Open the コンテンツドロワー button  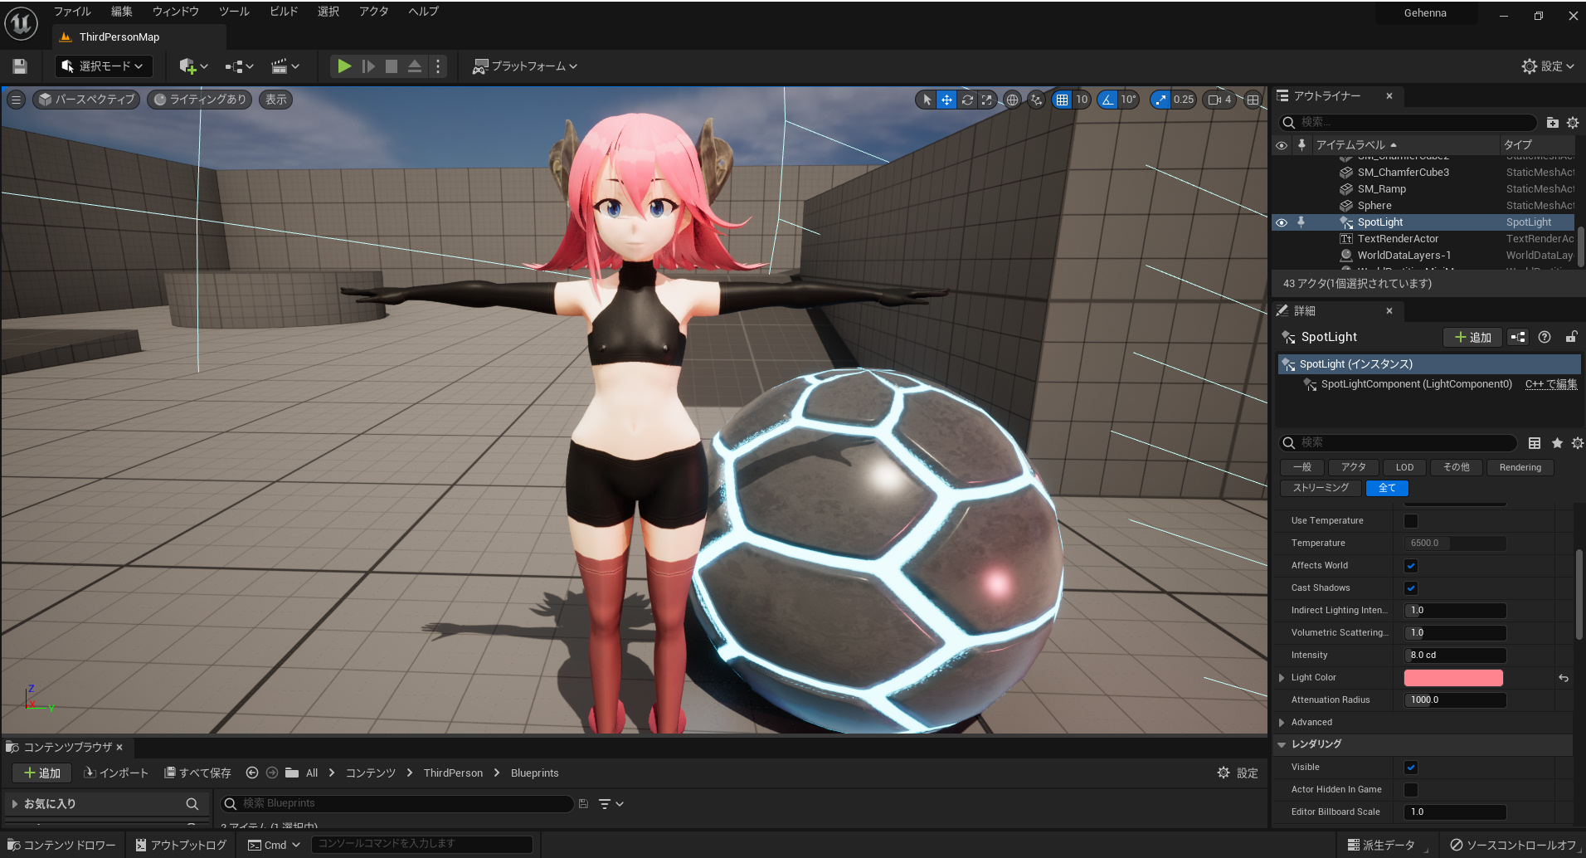pyautogui.click(x=61, y=845)
